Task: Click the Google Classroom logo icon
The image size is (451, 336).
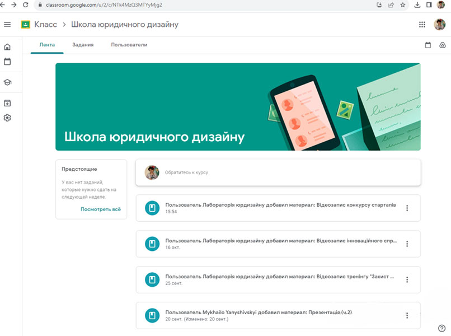Action: (x=25, y=25)
